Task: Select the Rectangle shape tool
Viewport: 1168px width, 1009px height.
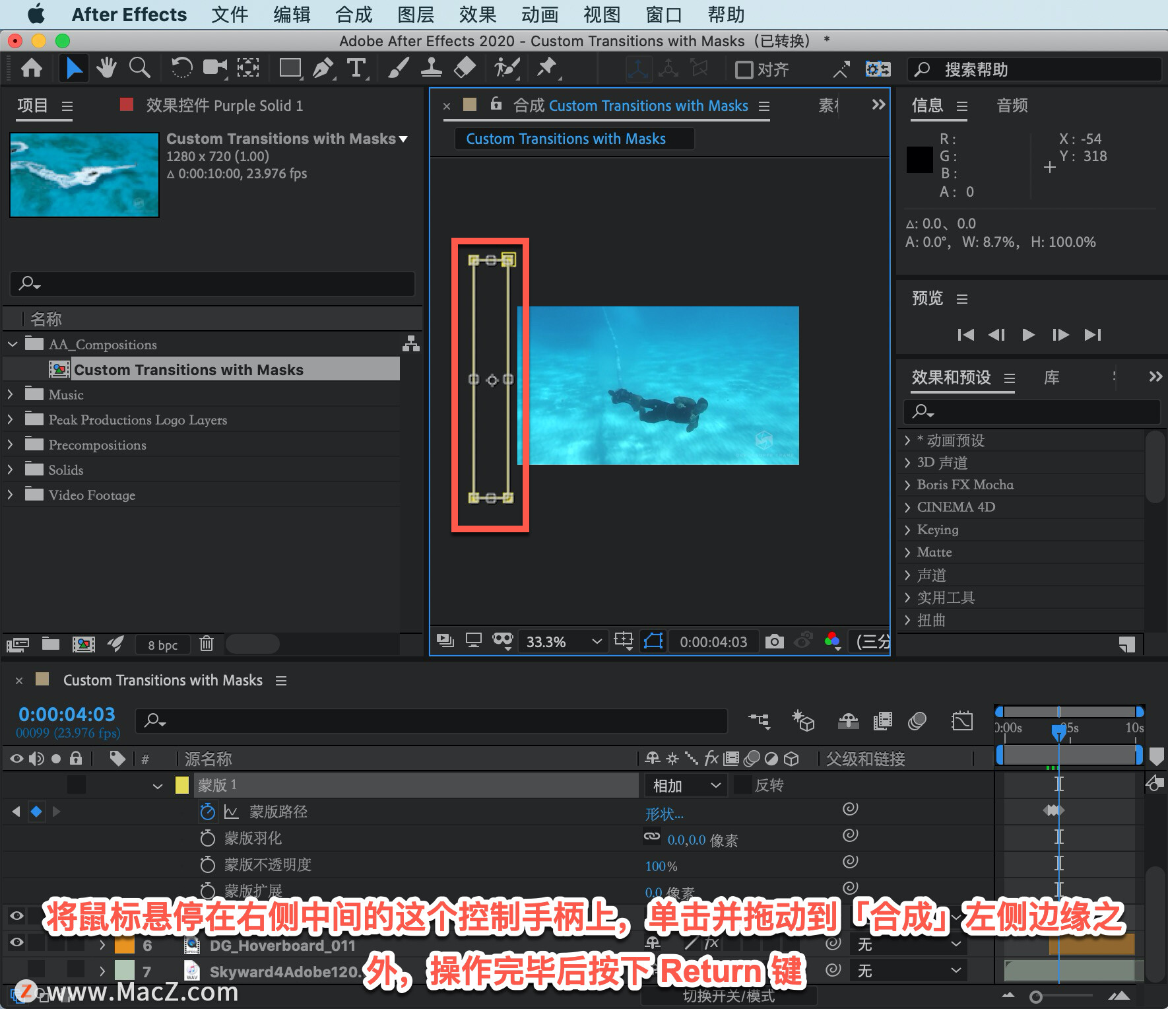Action: (290, 68)
